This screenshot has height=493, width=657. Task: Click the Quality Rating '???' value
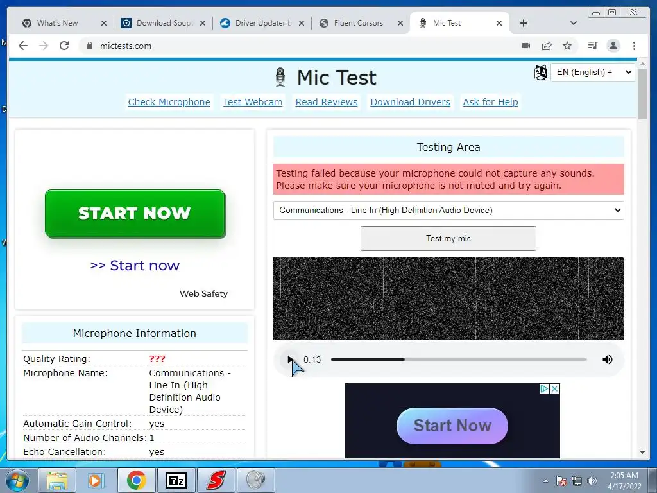coord(157,359)
